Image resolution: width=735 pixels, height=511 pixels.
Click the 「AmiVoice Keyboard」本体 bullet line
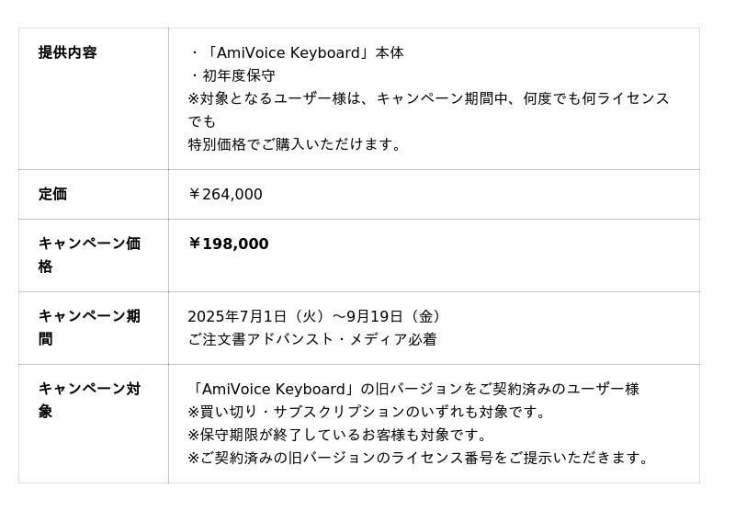point(296,53)
